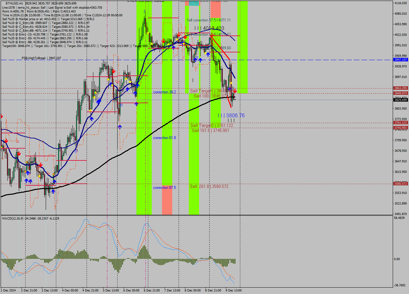Image resolution: width=409 pixels, height=294 pixels.
Task: Click the red down arrow above the 4 Dec peak
Action: coord(114,71)
